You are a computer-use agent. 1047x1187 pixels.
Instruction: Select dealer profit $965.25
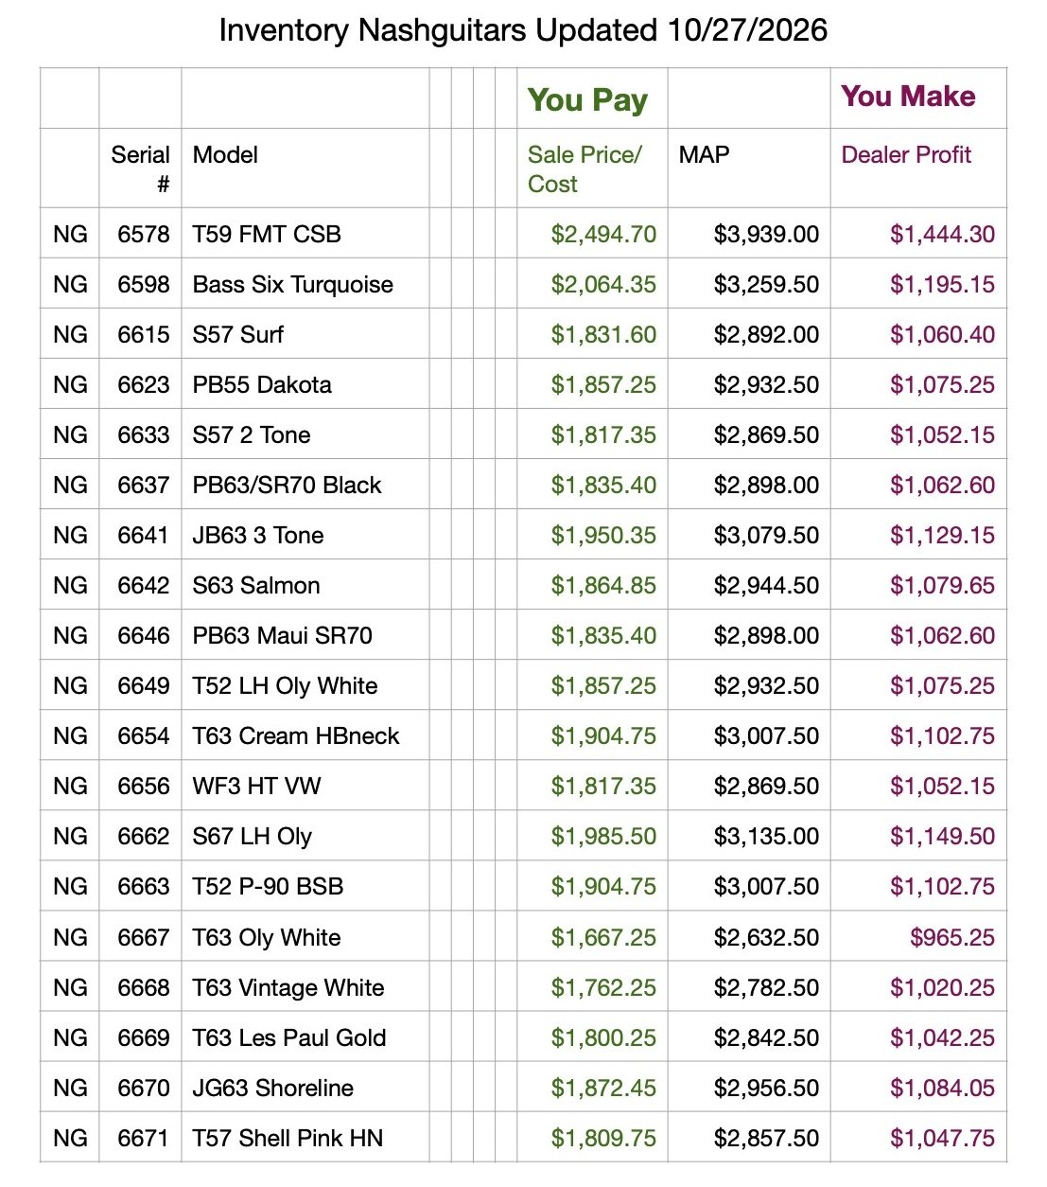(x=952, y=937)
